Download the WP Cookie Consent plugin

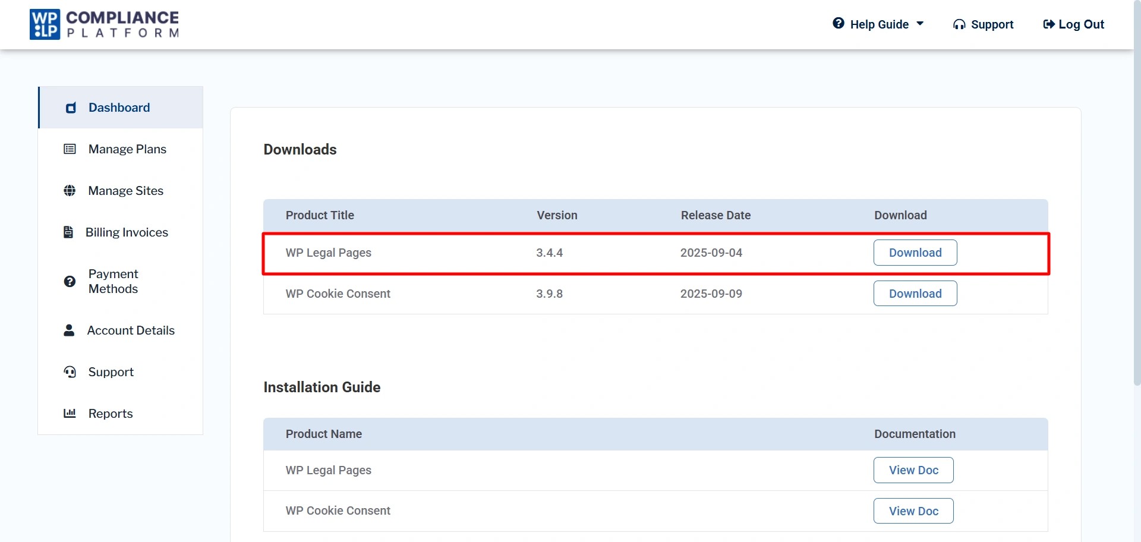[915, 294]
